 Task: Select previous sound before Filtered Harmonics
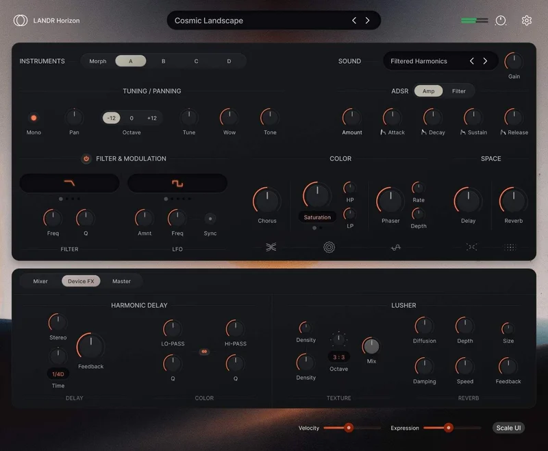472,61
